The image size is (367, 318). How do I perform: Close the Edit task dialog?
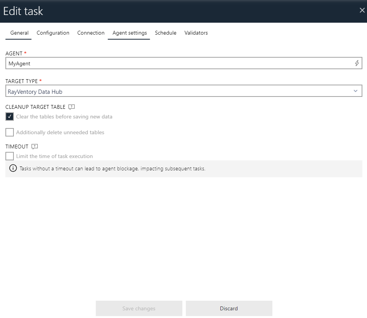tap(362, 10)
